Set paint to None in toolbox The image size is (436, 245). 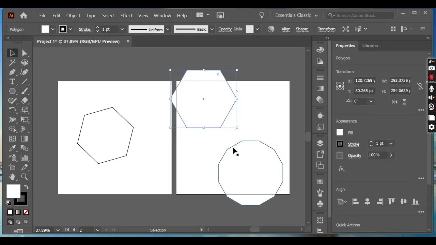pos(26,212)
